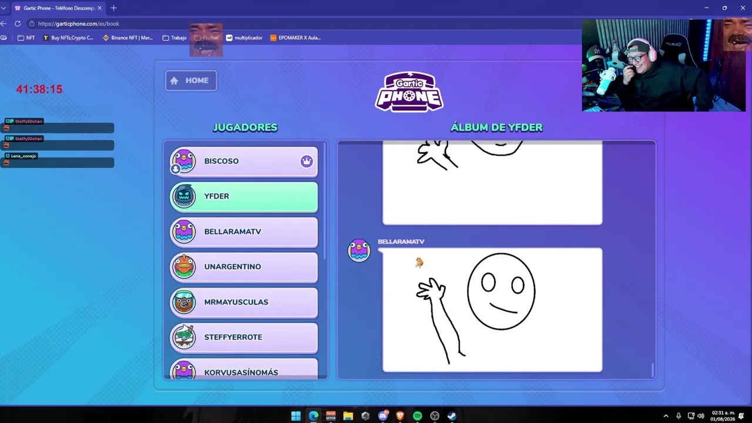This screenshot has width=752, height=423.
Task: Click the HOME button
Action: click(191, 80)
